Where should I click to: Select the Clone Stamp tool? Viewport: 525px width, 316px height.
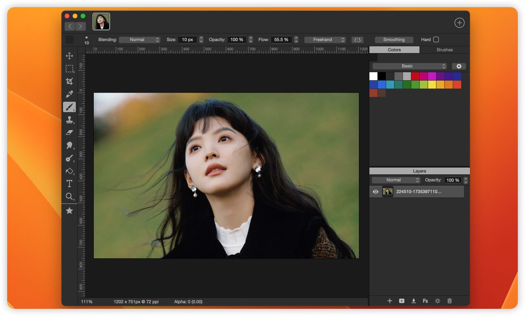click(69, 120)
